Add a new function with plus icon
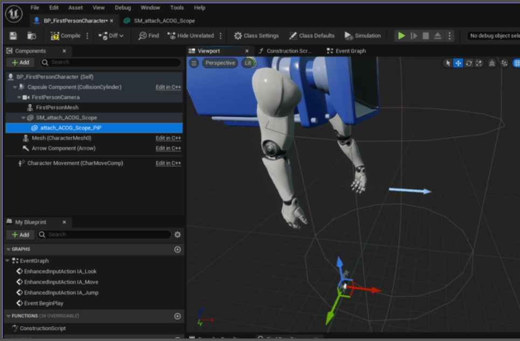520x341 pixels. tap(177, 316)
